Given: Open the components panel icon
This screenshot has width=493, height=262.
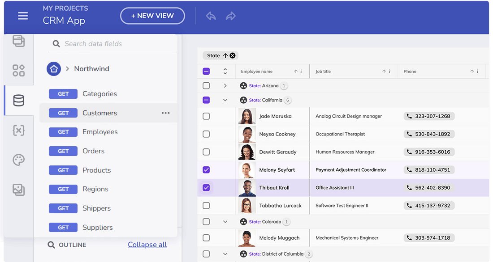Looking at the screenshot, I should pos(19,71).
